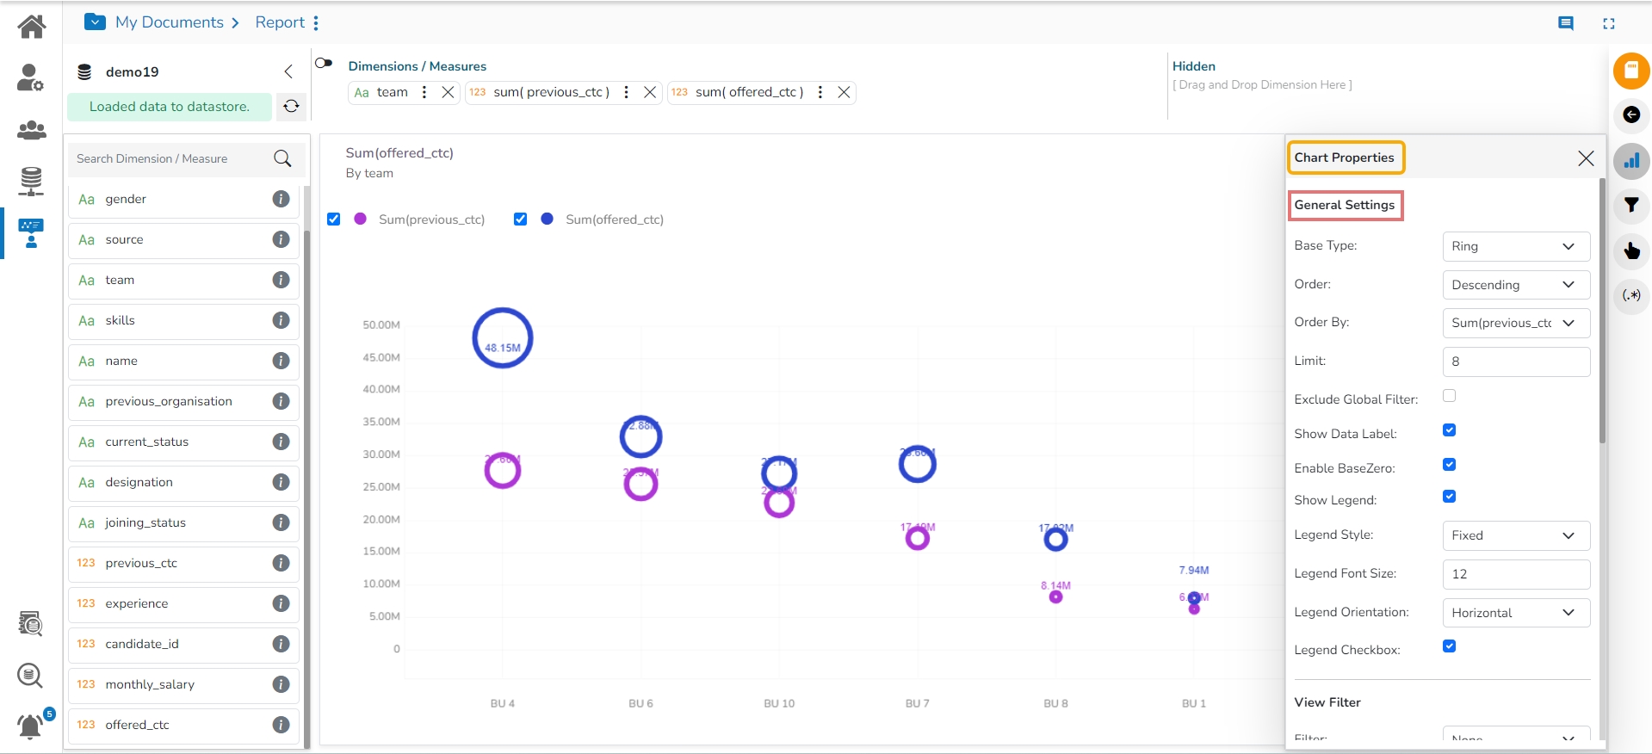Uncheck the Show Data Label checkbox
The image size is (1652, 754).
1450,430
